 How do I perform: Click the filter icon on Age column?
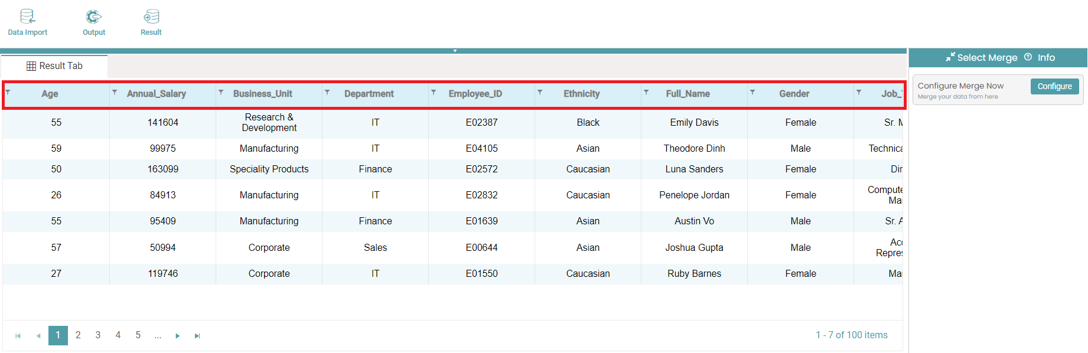pyautogui.click(x=8, y=92)
